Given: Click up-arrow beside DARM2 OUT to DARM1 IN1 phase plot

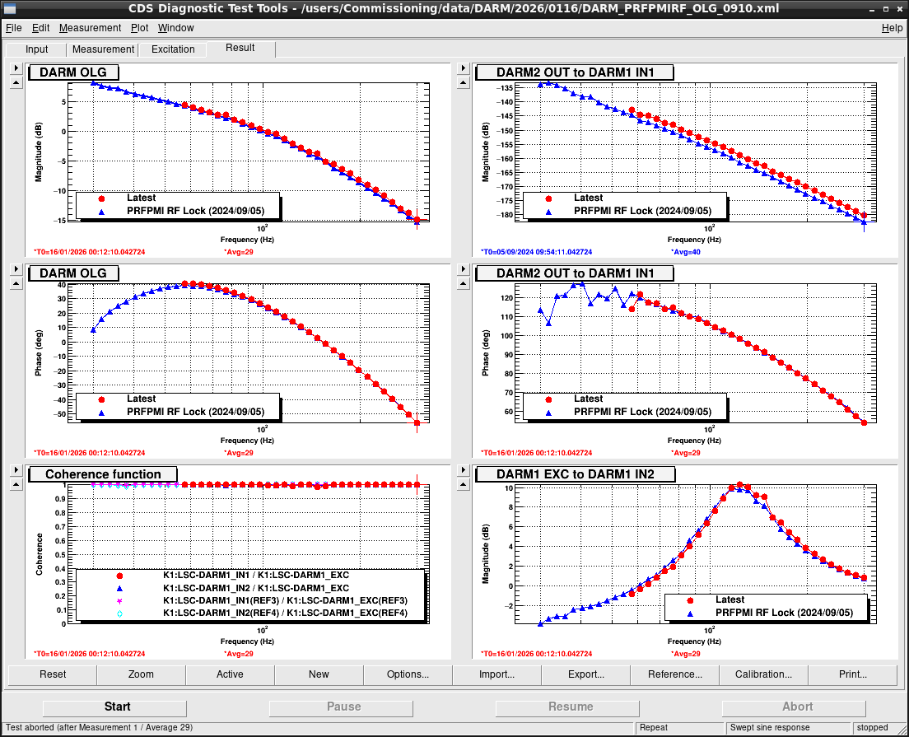Looking at the screenshot, I should pyautogui.click(x=462, y=283).
